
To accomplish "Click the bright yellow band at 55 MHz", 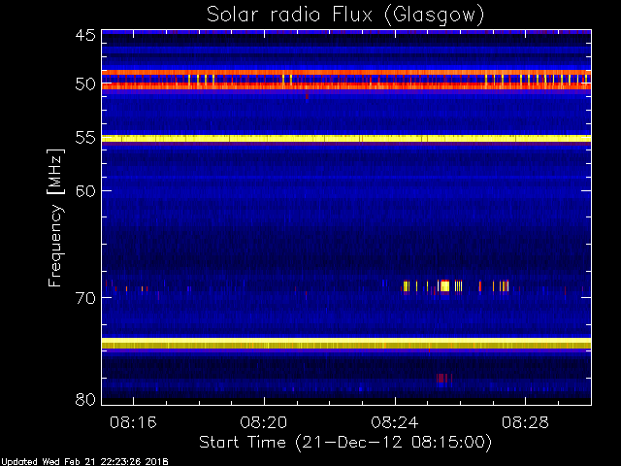I will click(346, 138).
